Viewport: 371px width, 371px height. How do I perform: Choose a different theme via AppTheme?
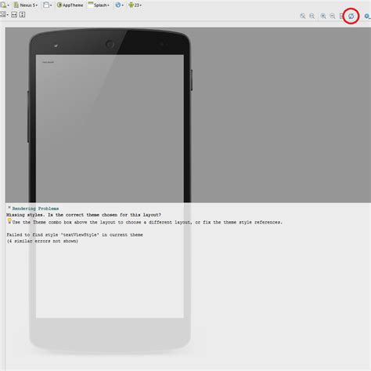coord(70,5)
